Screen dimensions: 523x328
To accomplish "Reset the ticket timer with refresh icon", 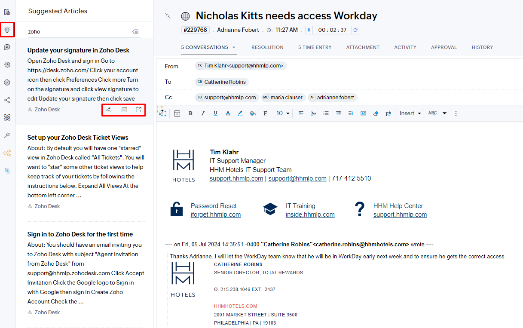I will click(x=355, y=30).
